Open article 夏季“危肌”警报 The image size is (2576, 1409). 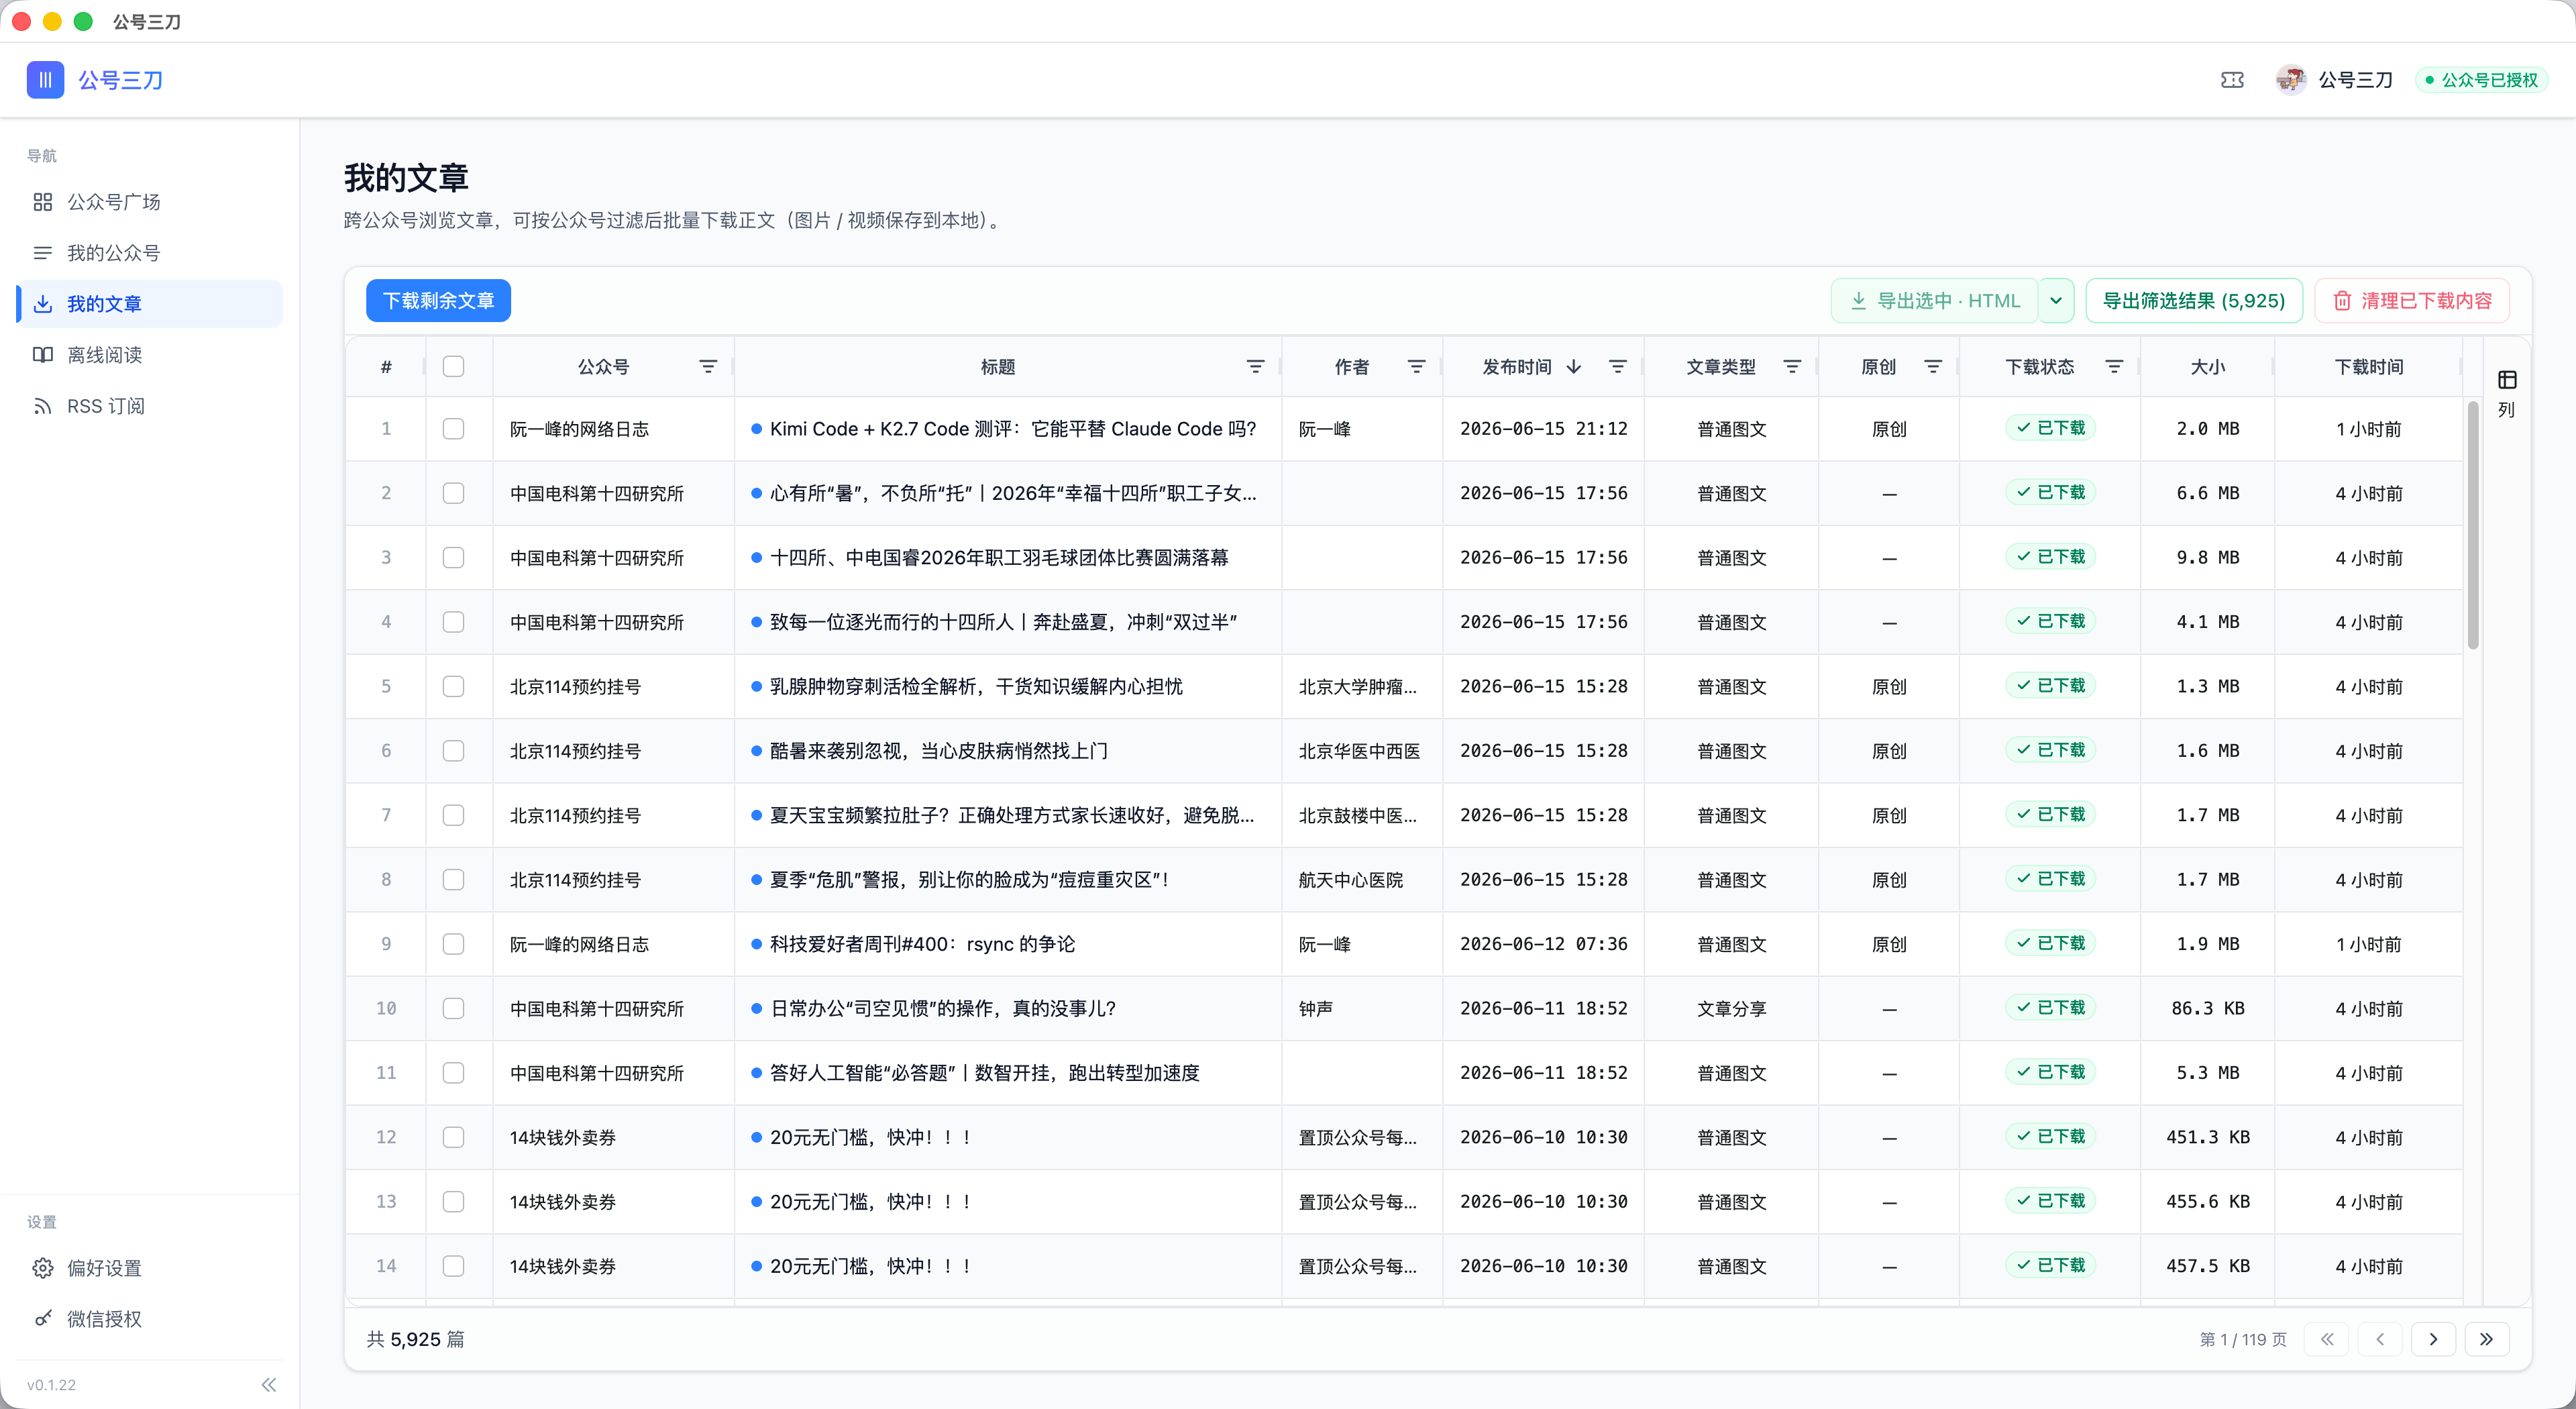pos(970,880)
